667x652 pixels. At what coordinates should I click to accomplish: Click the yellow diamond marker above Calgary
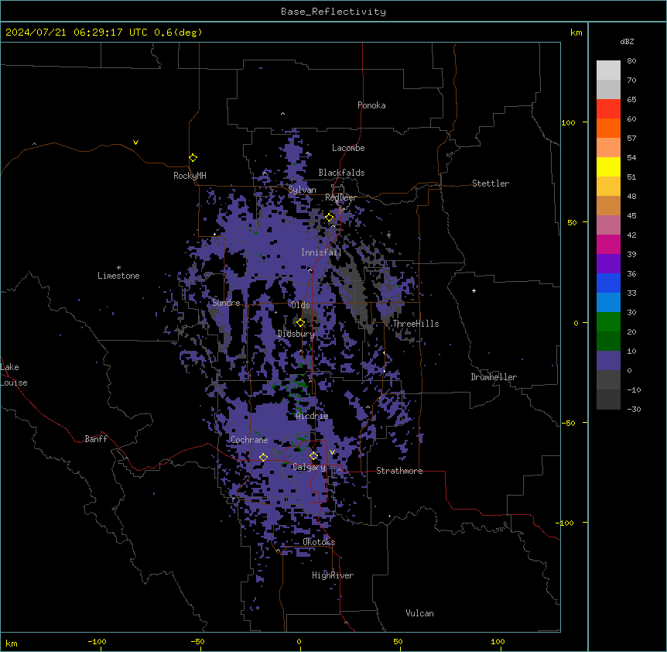(x=313, y=456)
